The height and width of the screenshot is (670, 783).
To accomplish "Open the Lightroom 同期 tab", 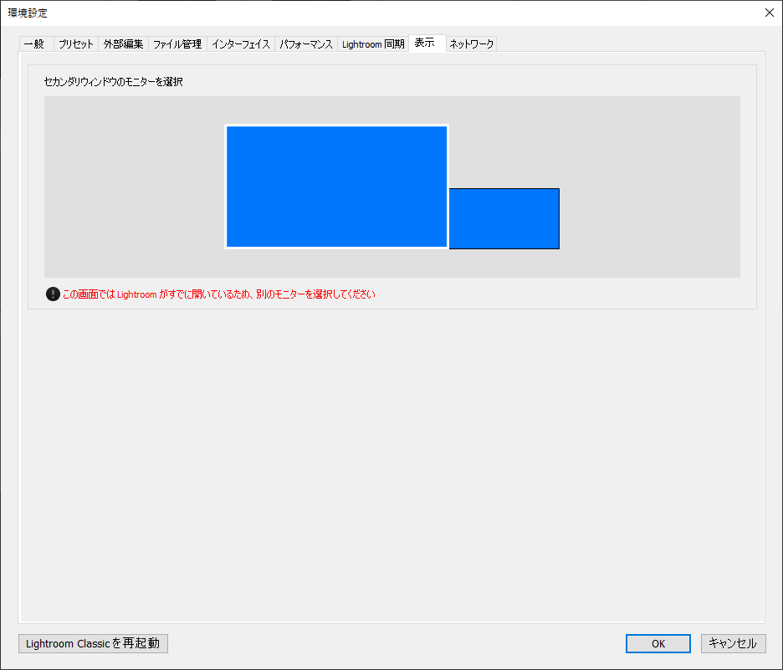I will [373, 44].
